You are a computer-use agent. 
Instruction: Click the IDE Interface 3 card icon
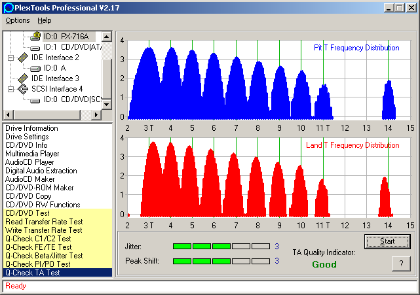[x=23, y=78]
